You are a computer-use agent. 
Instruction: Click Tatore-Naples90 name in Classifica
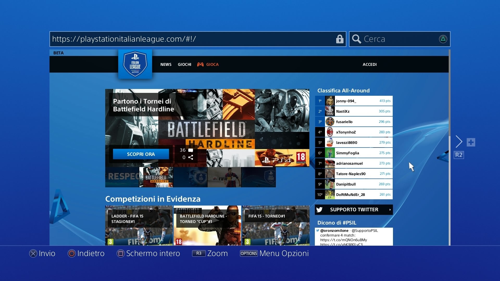[x=351, y=174]
